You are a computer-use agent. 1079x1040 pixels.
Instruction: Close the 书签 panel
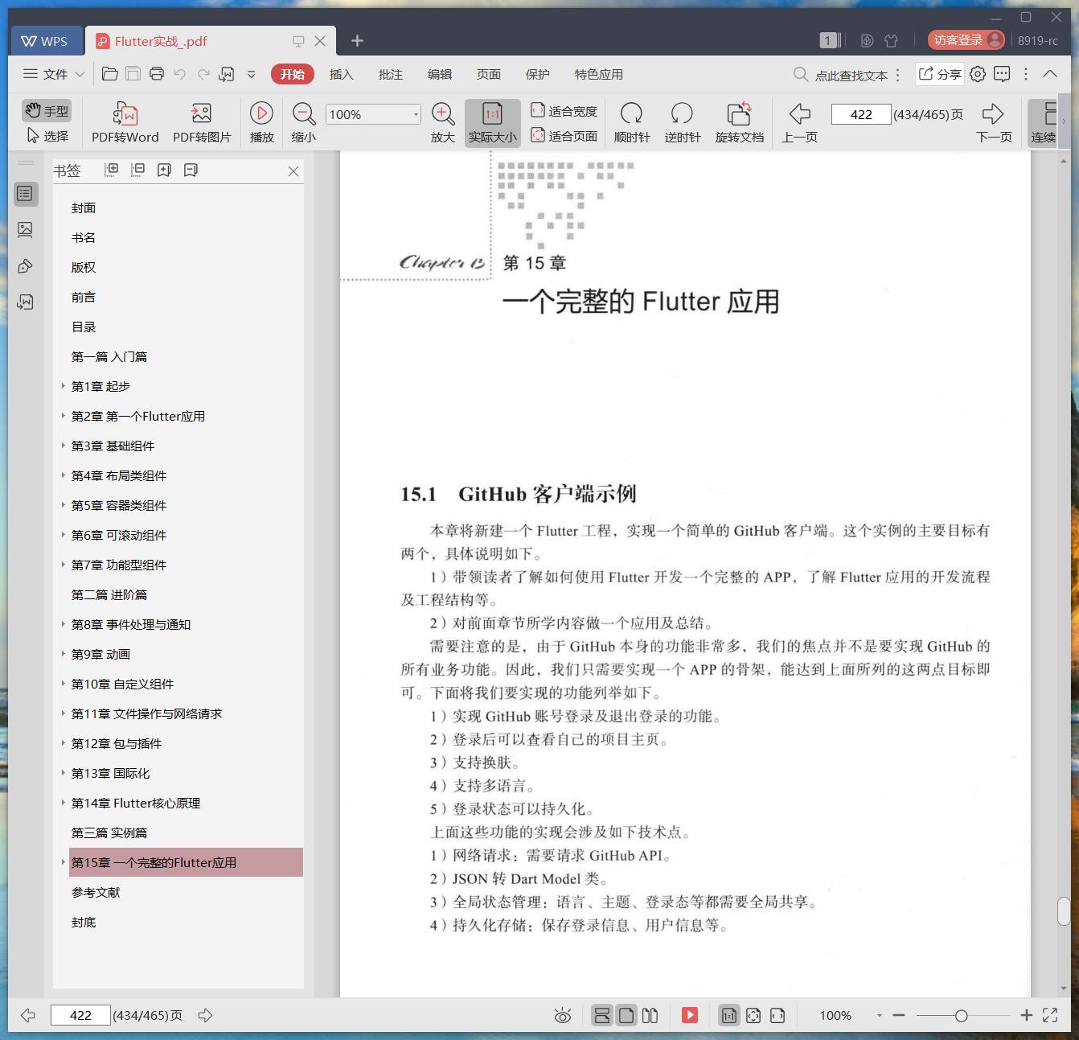(x=293, y=171)
